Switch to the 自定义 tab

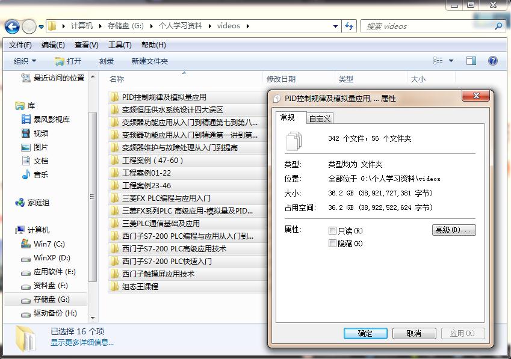[320, 118]
